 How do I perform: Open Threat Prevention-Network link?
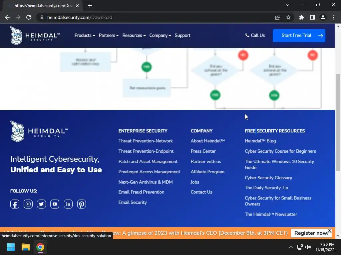pos(146,141)
